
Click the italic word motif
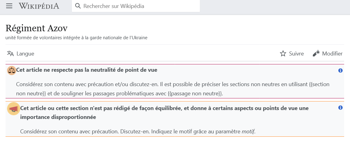pyautogui.click(x=248, y=132)
